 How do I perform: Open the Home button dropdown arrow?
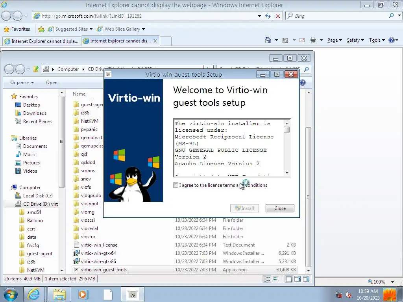point(276,40)
